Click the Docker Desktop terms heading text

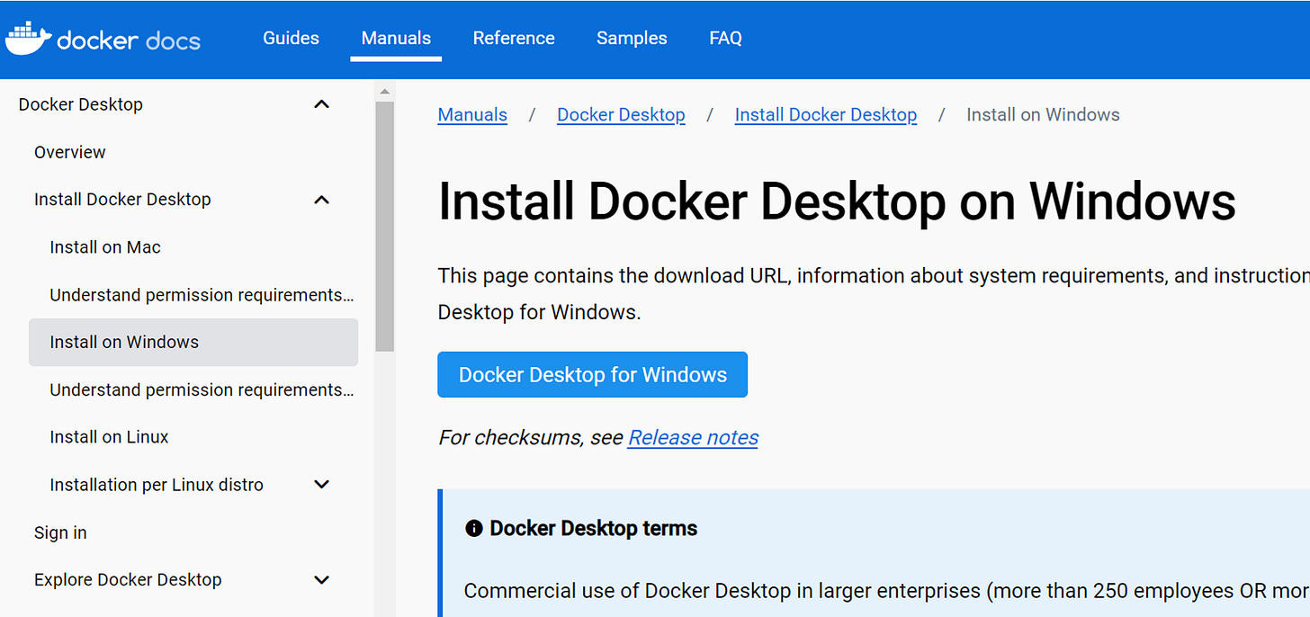tap(594, 528)
